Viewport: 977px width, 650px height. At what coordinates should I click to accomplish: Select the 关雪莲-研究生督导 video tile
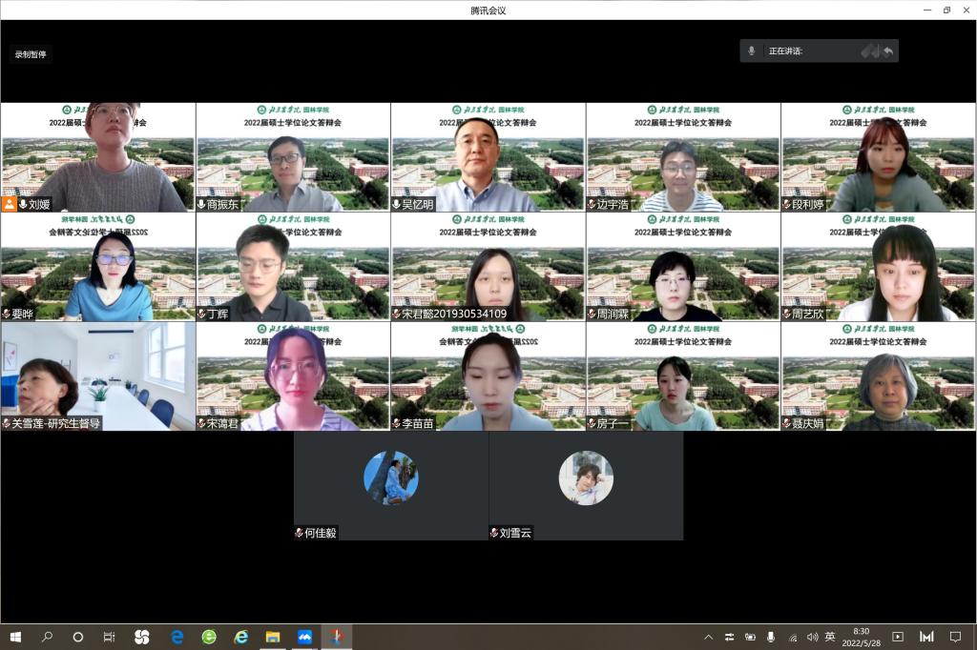pos(97,376)
